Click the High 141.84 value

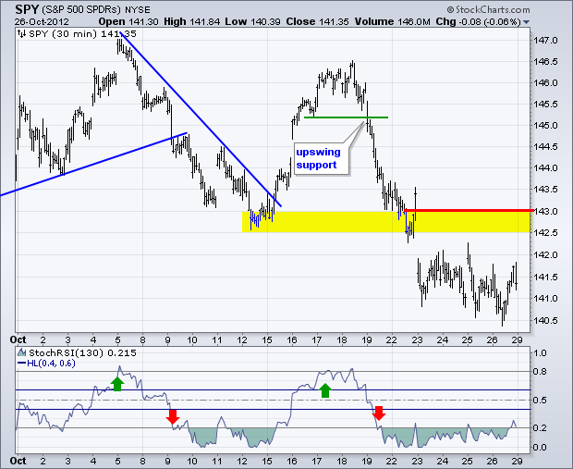coord(192,22)
